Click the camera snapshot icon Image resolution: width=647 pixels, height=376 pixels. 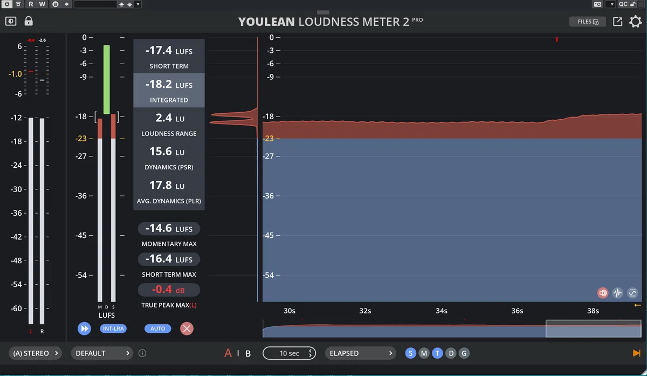coord(597,4)
